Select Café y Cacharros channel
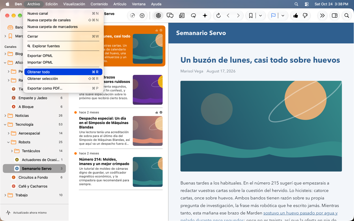Screen dimensions: 354x221 tap(34, 186)
